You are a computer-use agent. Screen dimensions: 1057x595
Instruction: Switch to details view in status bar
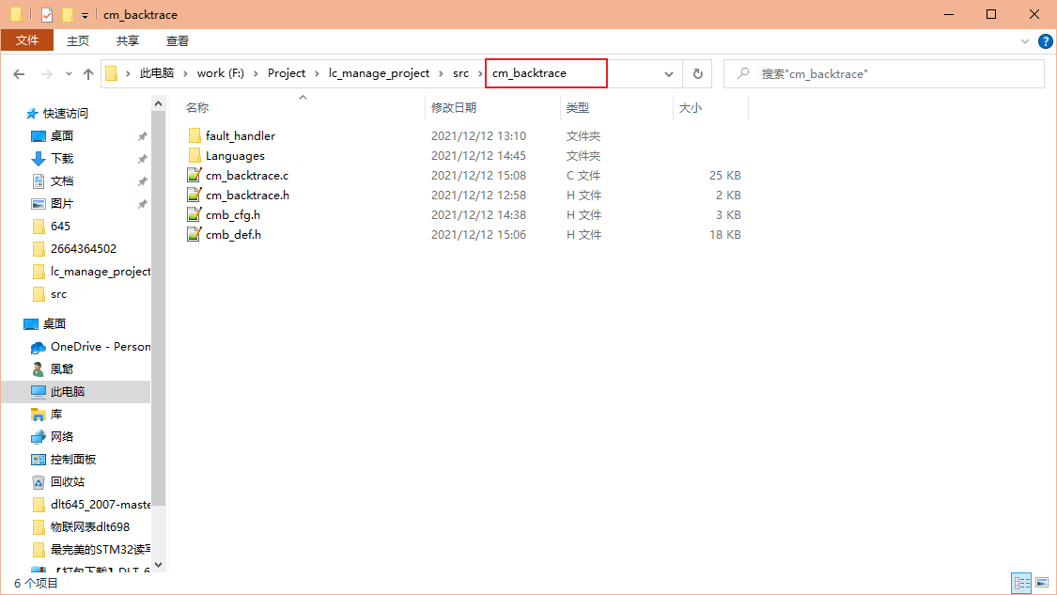click(x=1022, y=583)
